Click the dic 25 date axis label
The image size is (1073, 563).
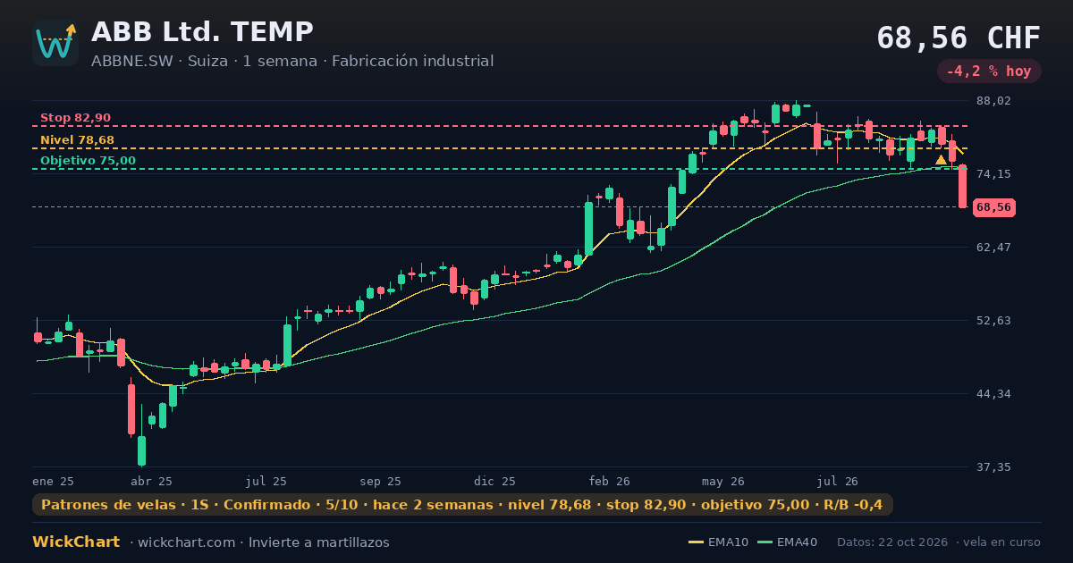495,481
